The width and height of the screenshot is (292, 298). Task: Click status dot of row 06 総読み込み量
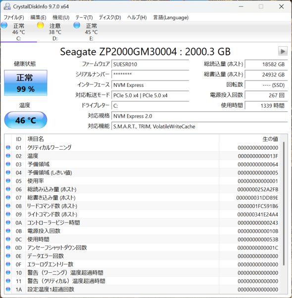pyautogui.click(x=8, y=189)
